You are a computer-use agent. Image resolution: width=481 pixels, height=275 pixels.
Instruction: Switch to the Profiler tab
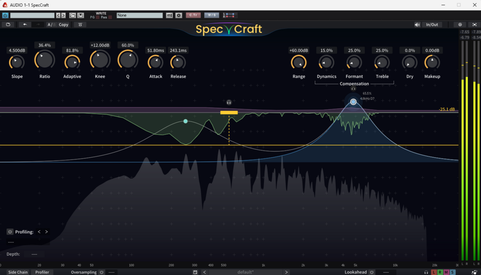(x=42, y=272)
